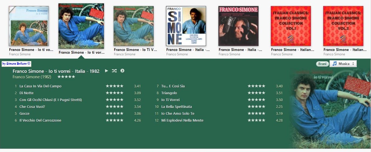371x152 pixels.
Task: Shuffle the album tracks
Action: click(114, 71)
